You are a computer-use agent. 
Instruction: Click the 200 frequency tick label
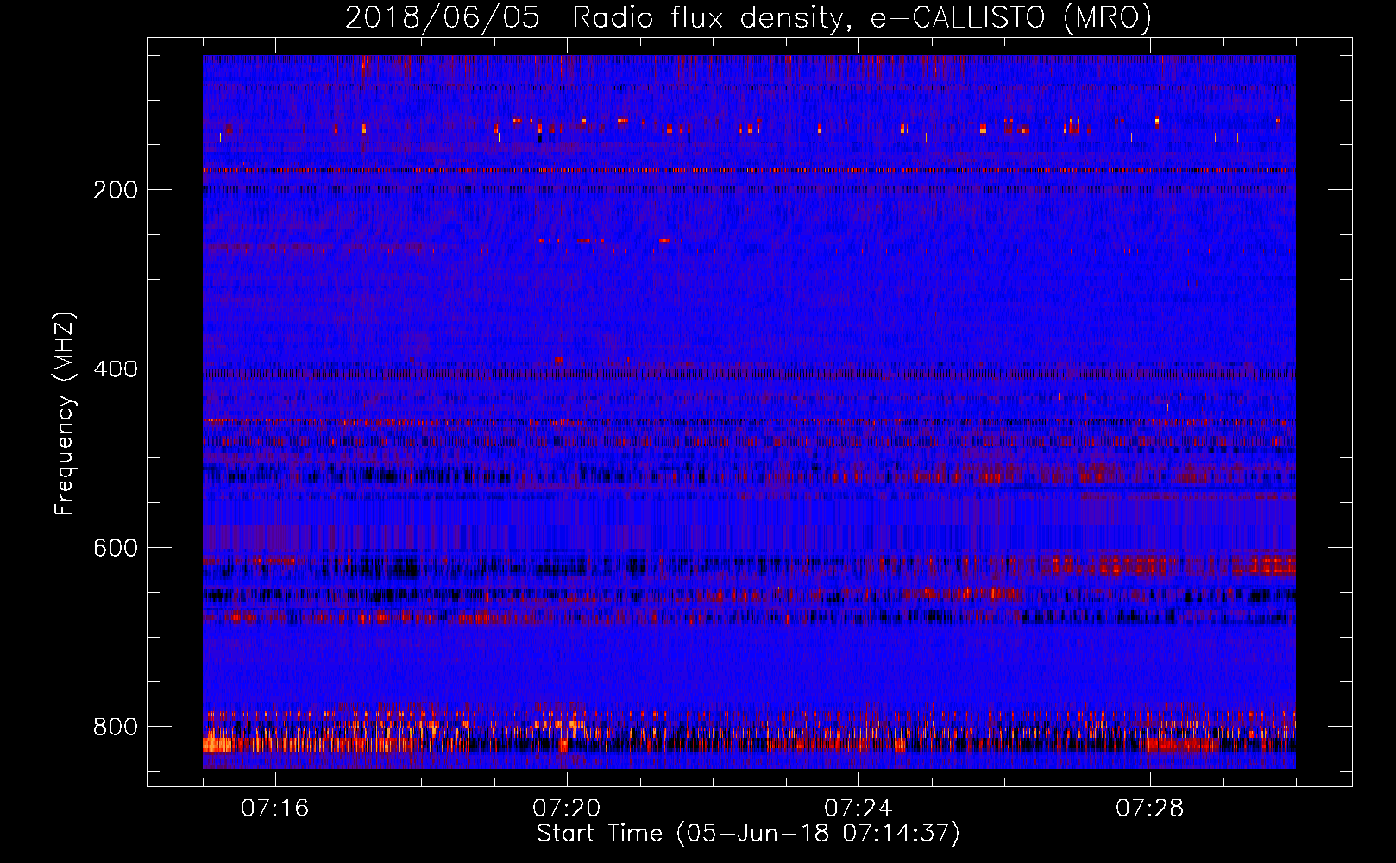pos(116,190)
